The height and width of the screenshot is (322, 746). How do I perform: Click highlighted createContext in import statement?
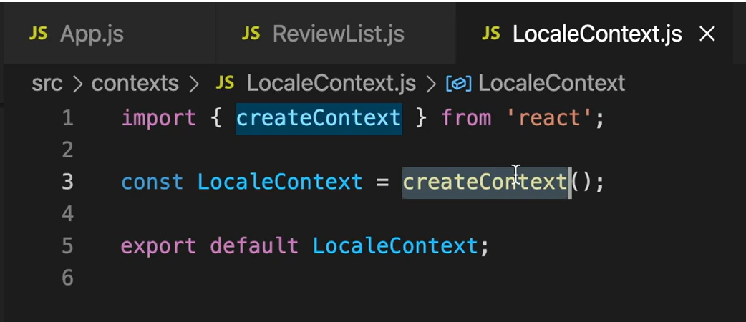319,118
